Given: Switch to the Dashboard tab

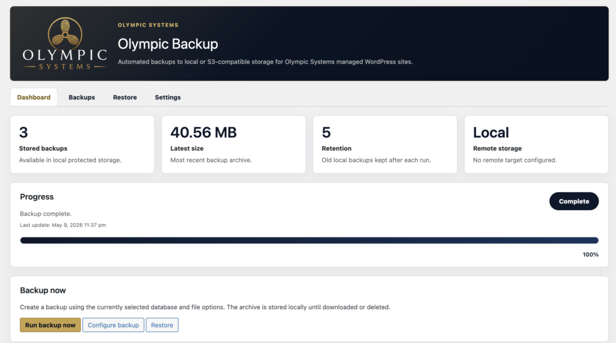Looking at the screenshot, I should point(34,97).
